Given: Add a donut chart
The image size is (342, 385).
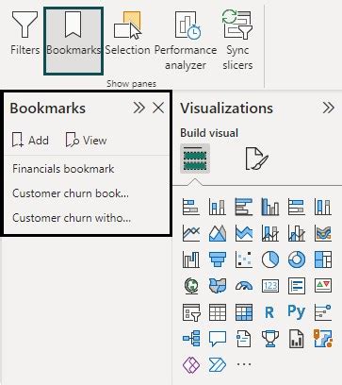Looking at the screenshot, I should [x=297, y=259].
